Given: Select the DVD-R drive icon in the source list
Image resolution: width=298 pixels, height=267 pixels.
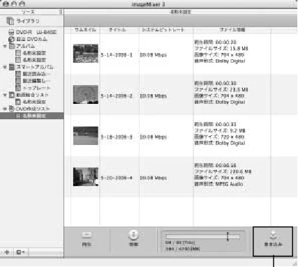Looking at the screenshot, I should tap(11, 32).
